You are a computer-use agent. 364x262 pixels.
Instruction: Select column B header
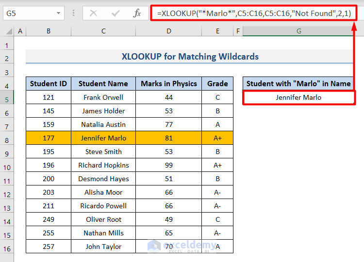click(x=49, y=31)
